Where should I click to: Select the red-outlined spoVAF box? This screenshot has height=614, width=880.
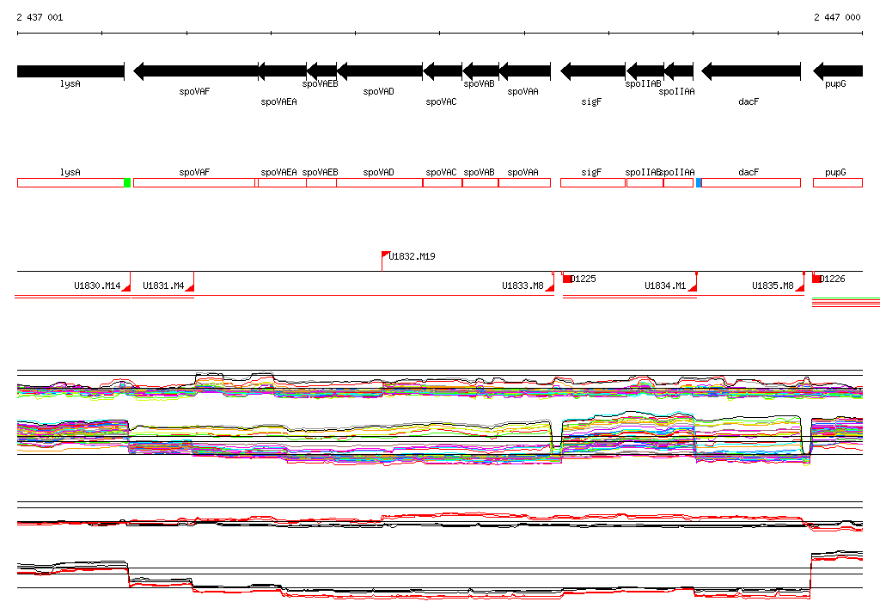coord(194,182)
